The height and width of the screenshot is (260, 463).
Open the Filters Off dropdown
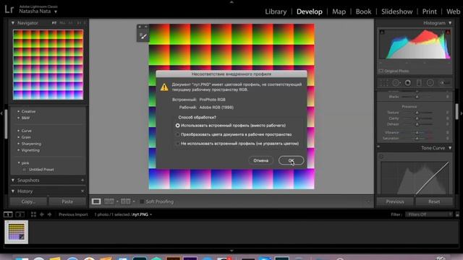pos(429,214)
